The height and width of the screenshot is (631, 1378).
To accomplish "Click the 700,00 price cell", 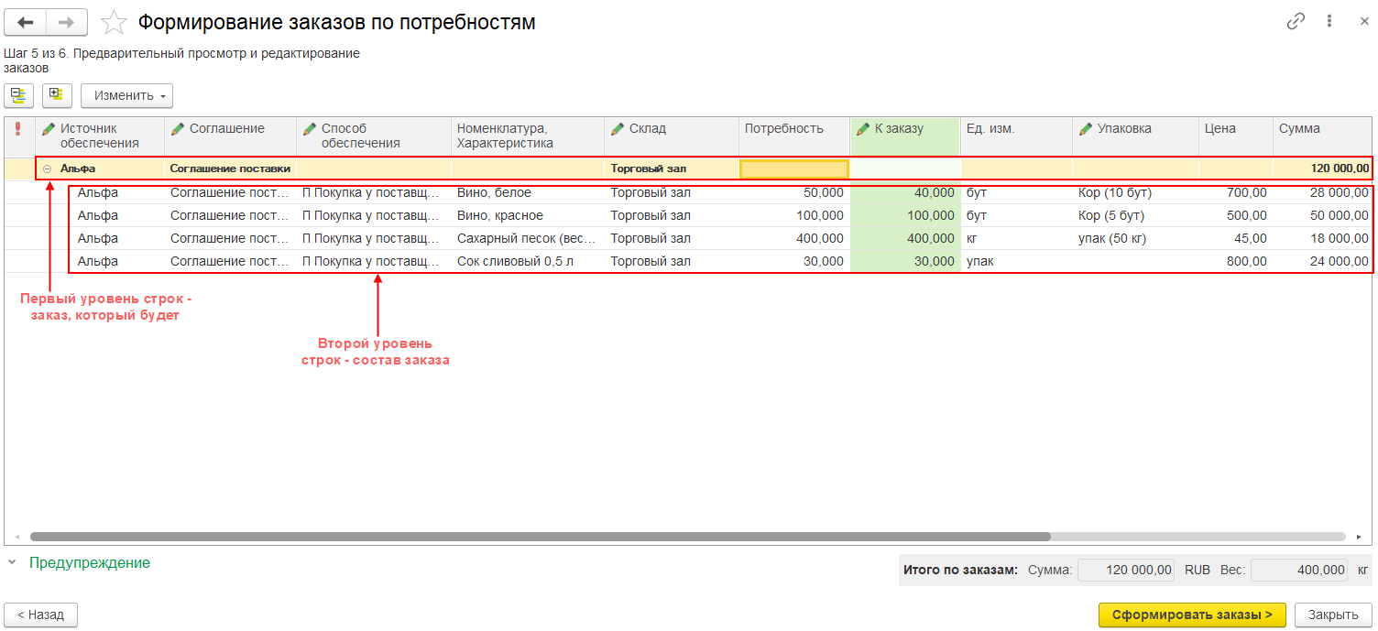I will click(x=1236, y=192).
